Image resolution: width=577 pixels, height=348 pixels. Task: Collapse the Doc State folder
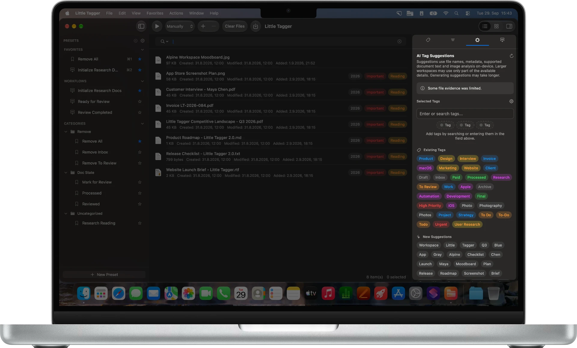coord(66,173)
